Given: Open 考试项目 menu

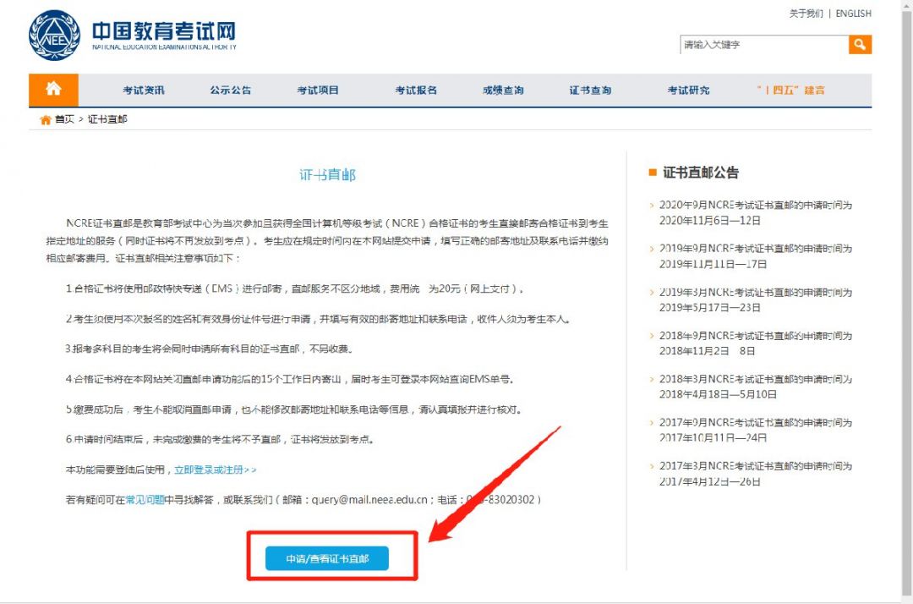Looking at the screenshot, I should [318, 91].
